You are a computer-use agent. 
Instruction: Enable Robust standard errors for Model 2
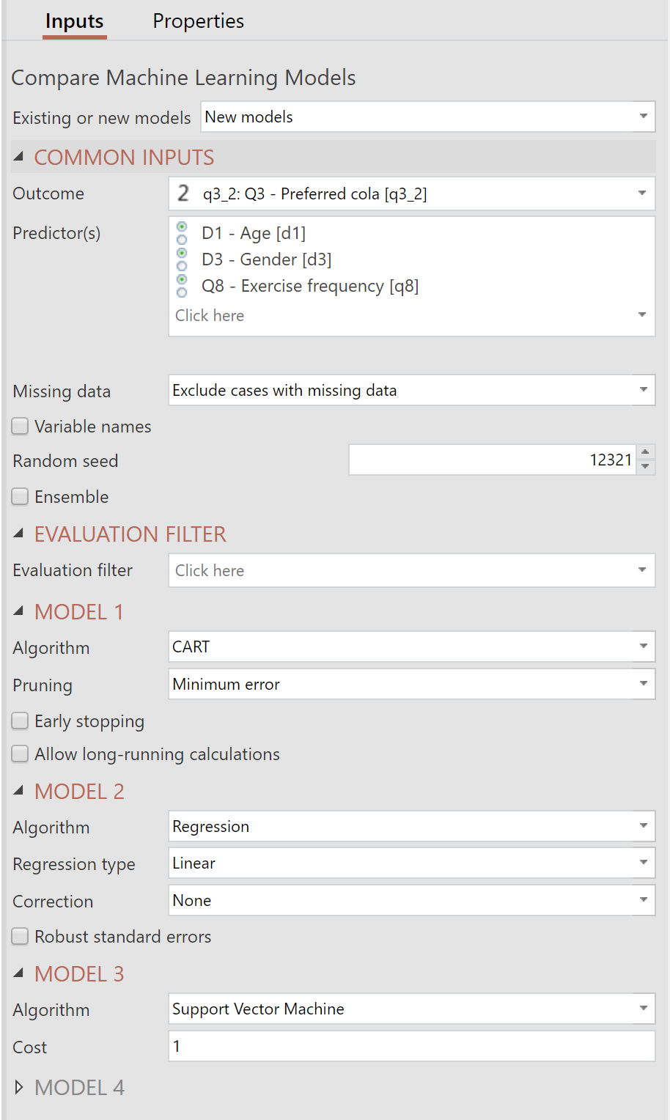[x=19, y=936]
